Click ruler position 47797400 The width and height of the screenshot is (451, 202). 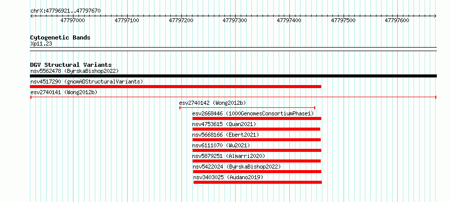tap(289, 20)
